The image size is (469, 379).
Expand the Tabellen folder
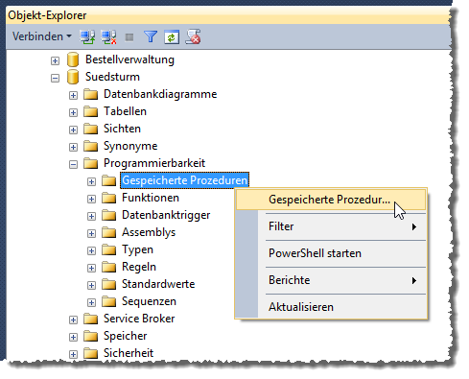73,112
